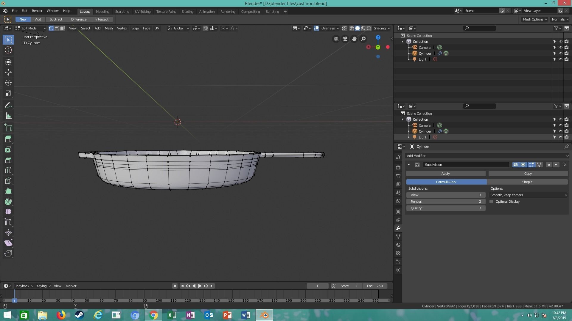This screenshot has width=572, height=321.
Task: Adjust the Render subdivisions field
Action: (446, 202)
